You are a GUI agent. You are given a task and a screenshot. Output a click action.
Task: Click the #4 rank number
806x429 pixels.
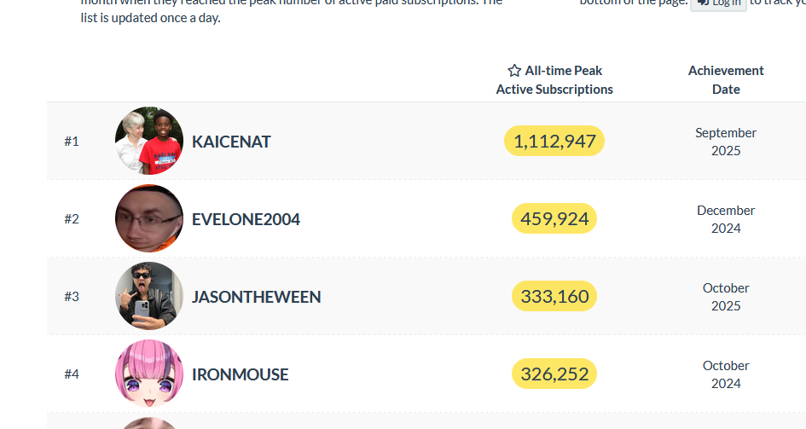[72, 374]
